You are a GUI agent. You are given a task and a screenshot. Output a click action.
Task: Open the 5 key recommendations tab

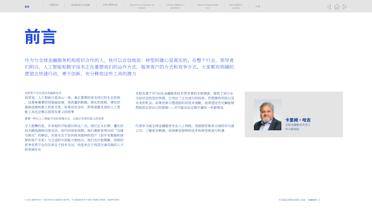[207, 6]
